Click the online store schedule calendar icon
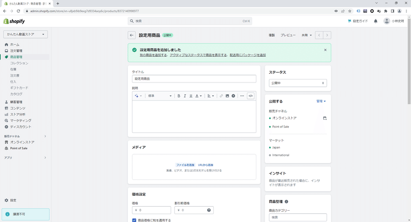411x222 pixels. pos(325,118)
